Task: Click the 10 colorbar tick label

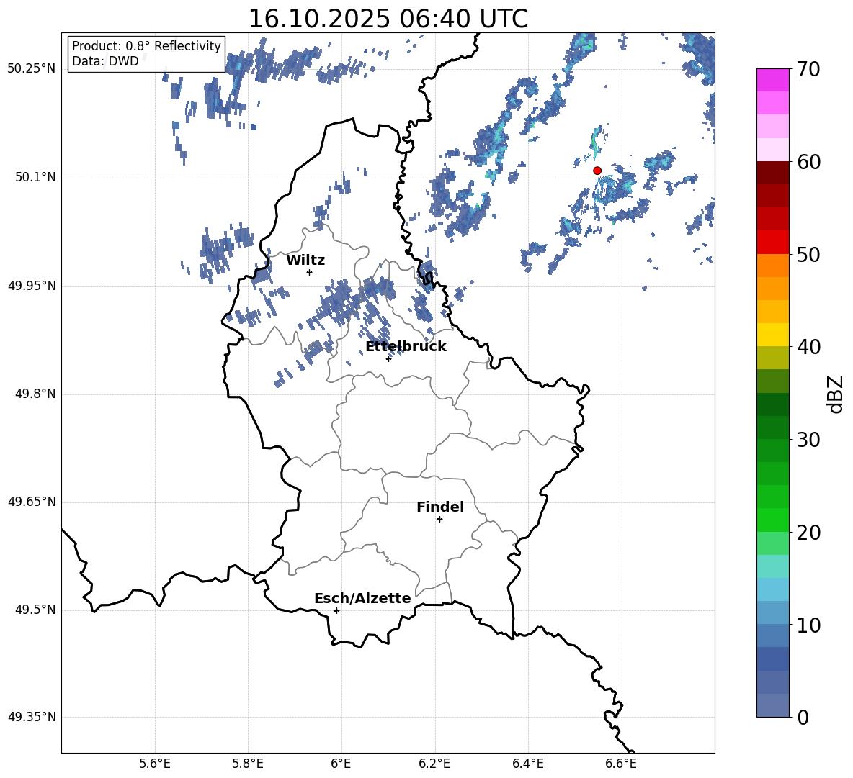Action: click(x=808, y=625)
